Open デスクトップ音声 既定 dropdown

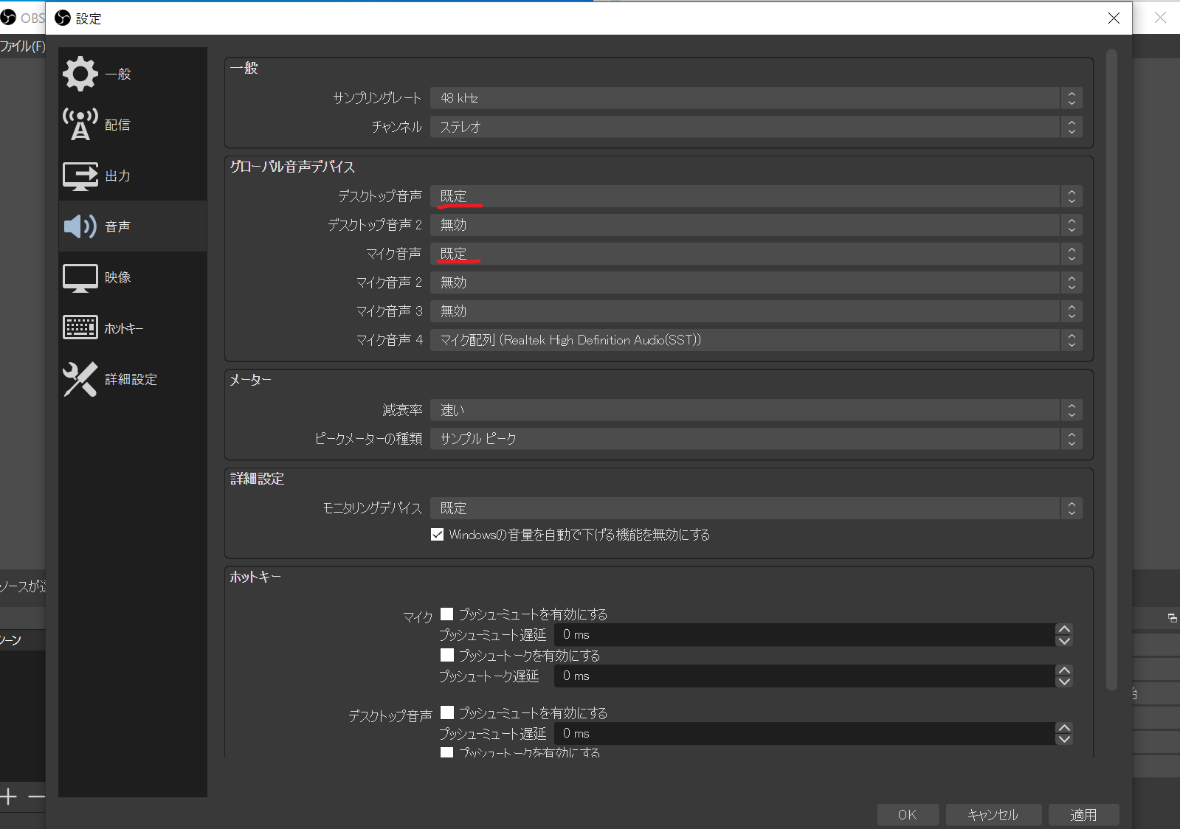pos(756,196)
